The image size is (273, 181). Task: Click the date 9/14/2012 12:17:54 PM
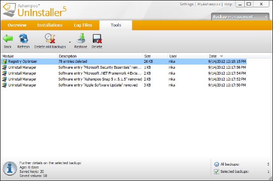coord(227,73)
